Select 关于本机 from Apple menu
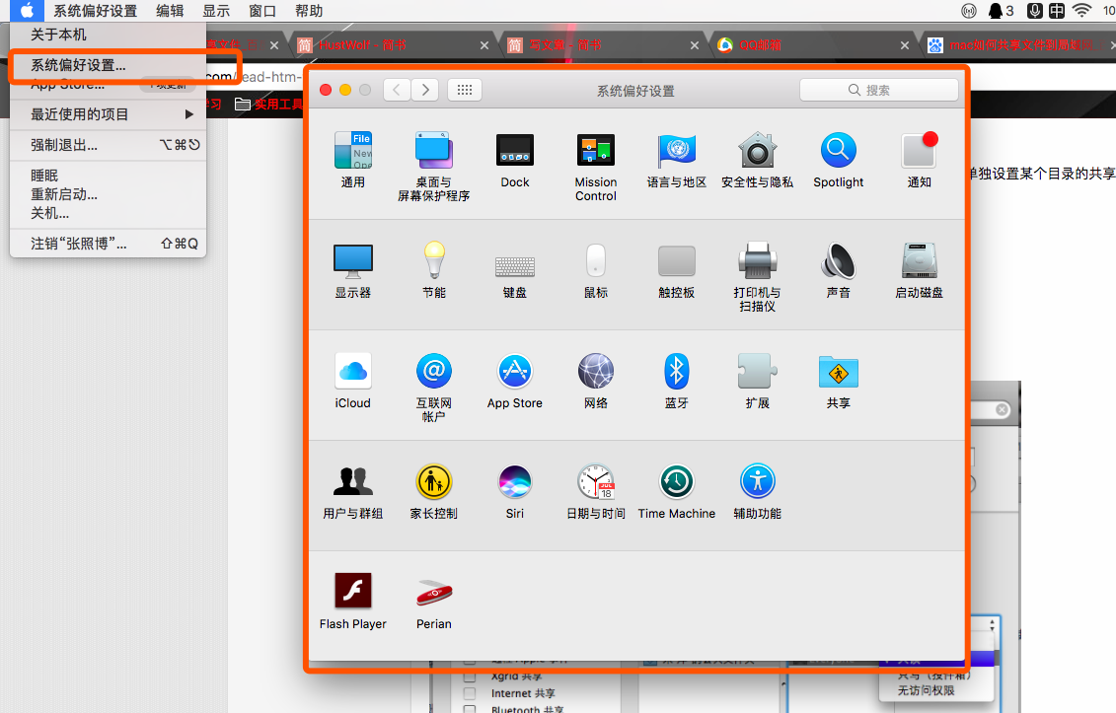Screen dimensions: 1116x713 [x=109, y=35]
